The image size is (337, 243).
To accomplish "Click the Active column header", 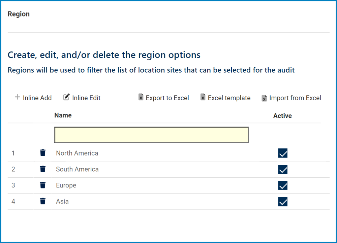I will [282, 116].
